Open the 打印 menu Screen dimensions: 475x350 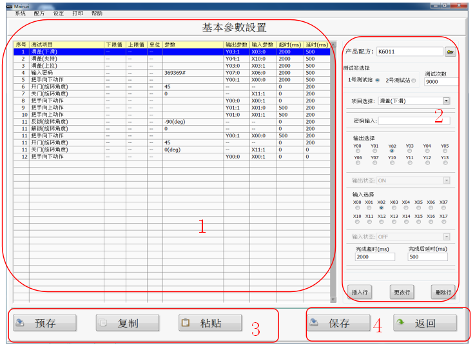77,13
